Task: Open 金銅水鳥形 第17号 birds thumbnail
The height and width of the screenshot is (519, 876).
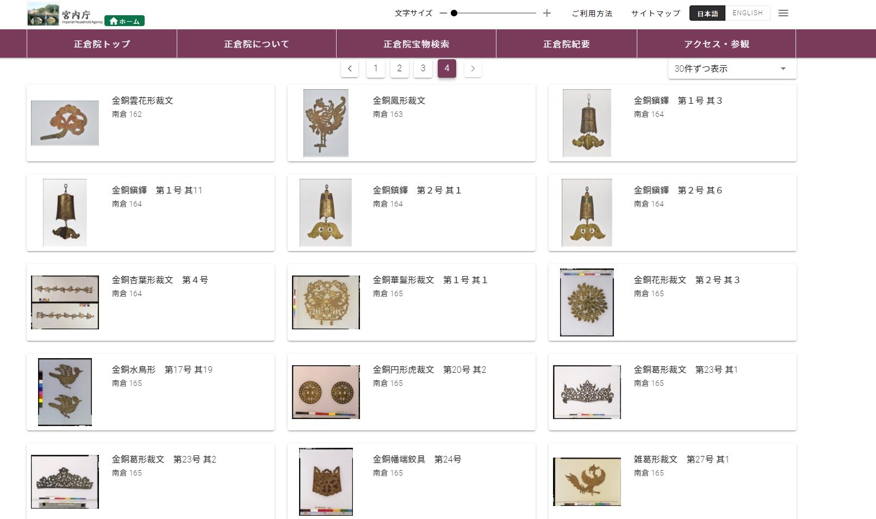Action: [x=65, y=392]
